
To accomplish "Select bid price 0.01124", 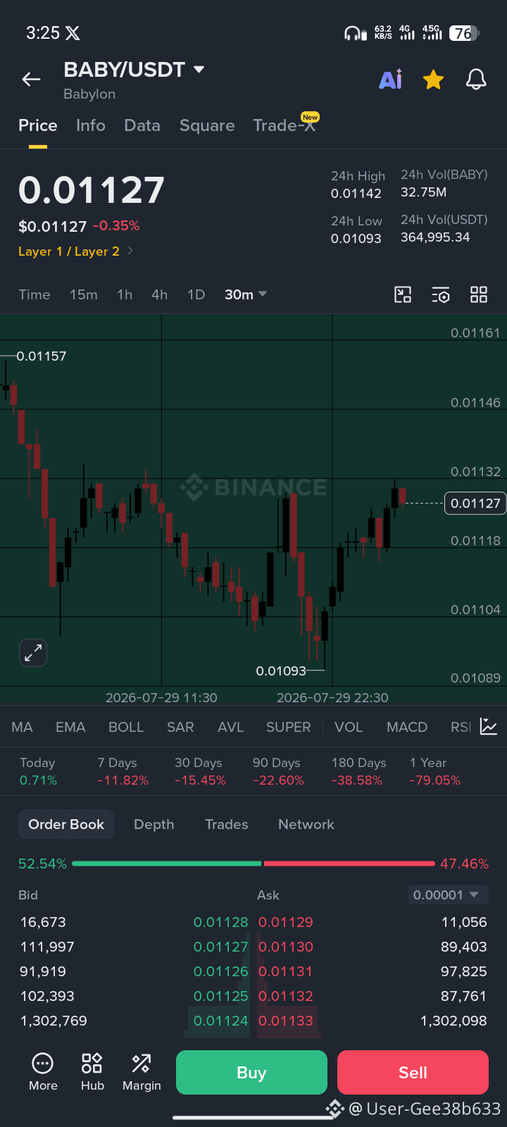I will point(221,1021).
